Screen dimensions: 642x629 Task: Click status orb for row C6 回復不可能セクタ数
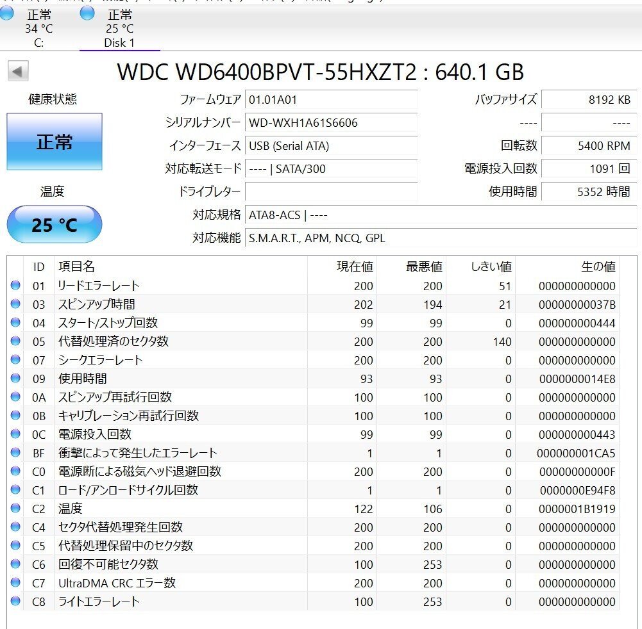click(15, 564)
